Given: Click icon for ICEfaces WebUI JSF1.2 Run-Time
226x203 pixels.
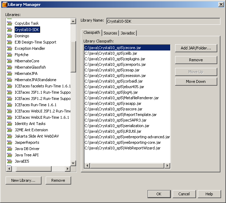Looking at the screenshot, I should [10, 111].
